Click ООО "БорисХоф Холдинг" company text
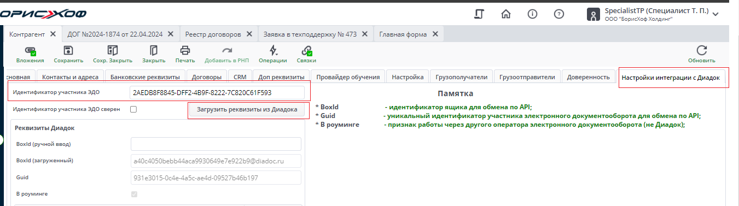 pos(638,19)
